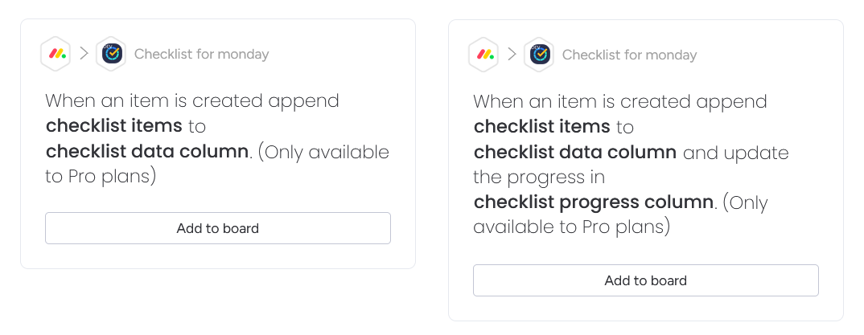Pick the "checklist progress column" field
This screenshot has width=864, height=335.
point(593,202)
